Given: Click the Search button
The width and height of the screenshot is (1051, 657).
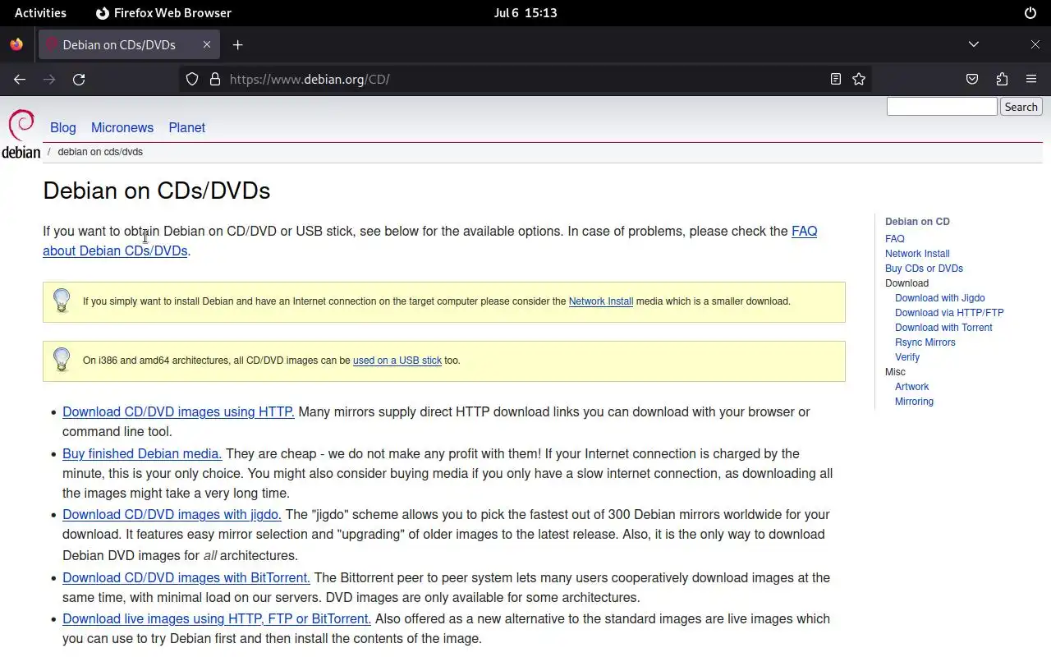Looking at the screenshot, I should [x=1021, y=107].
